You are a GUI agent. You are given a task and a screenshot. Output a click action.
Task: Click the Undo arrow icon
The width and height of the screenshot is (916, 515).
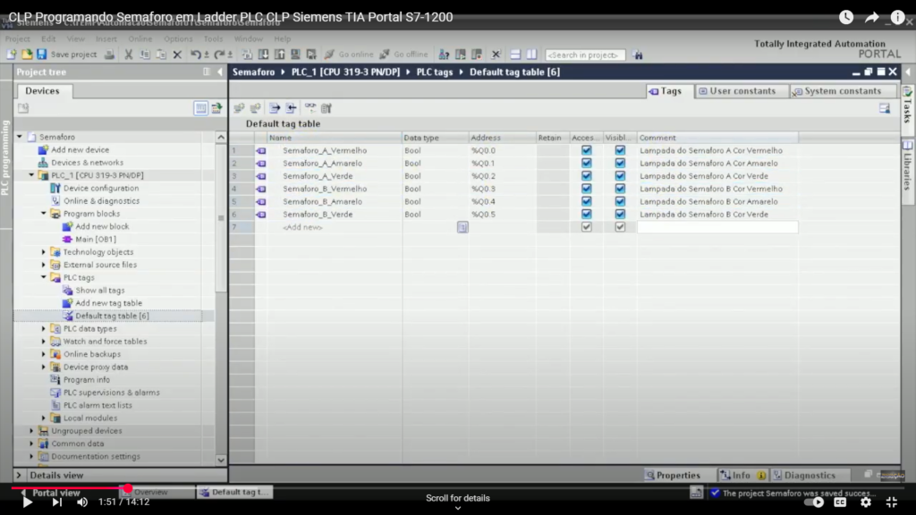tap(196, 55)
